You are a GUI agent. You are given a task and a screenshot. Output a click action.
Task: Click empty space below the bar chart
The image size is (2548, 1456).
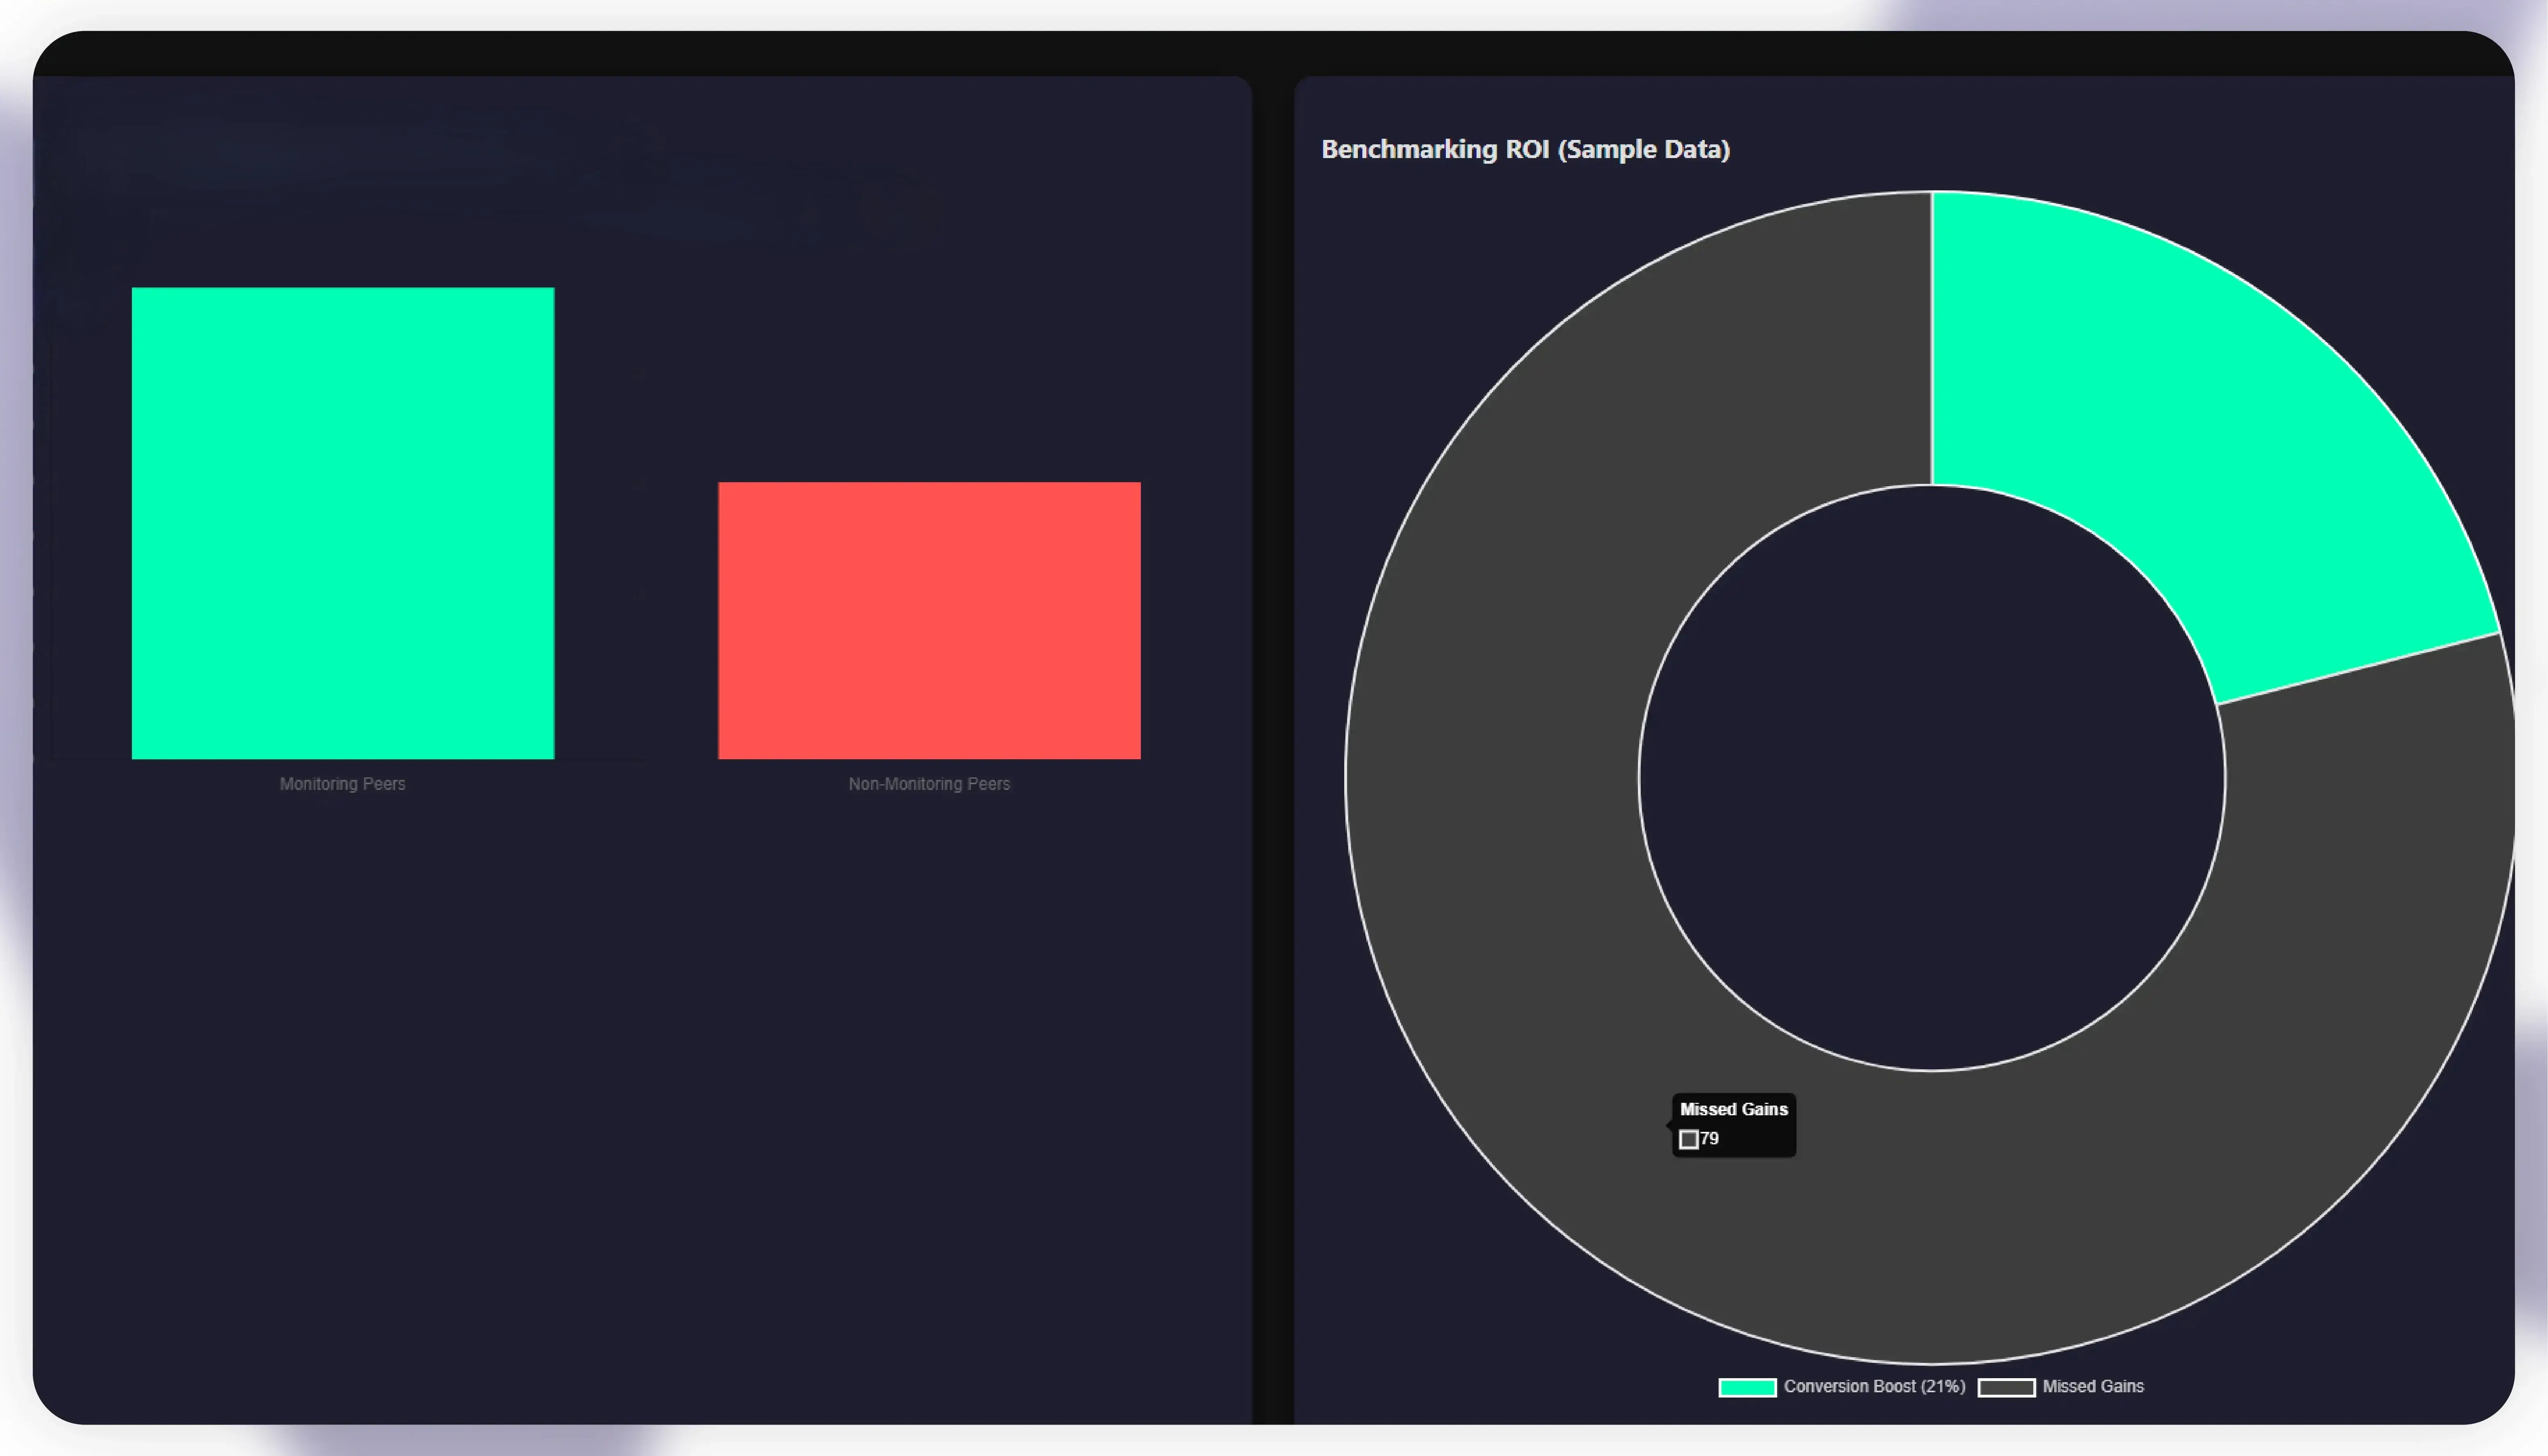pos(640,1100)
